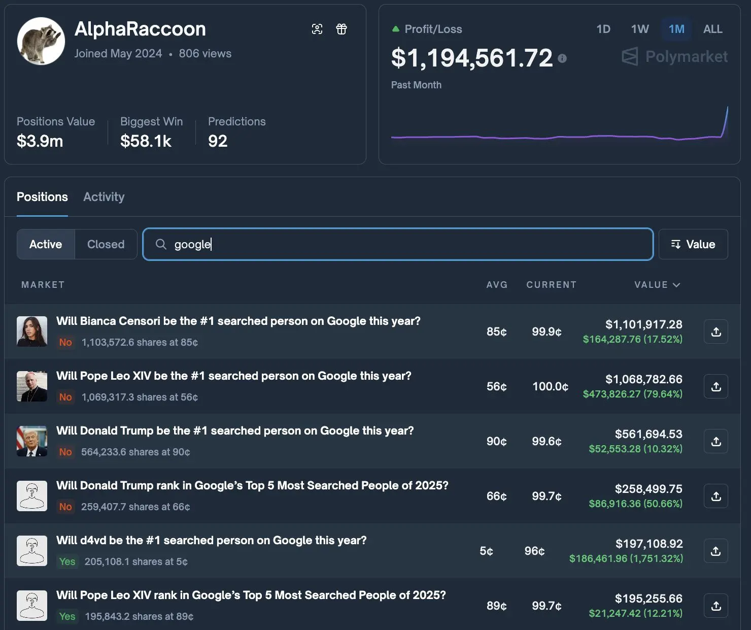Image resolution: width=751 pixels, height=630 pixels.
Task: Show Closed positions
Action: (x=106, y=244)
